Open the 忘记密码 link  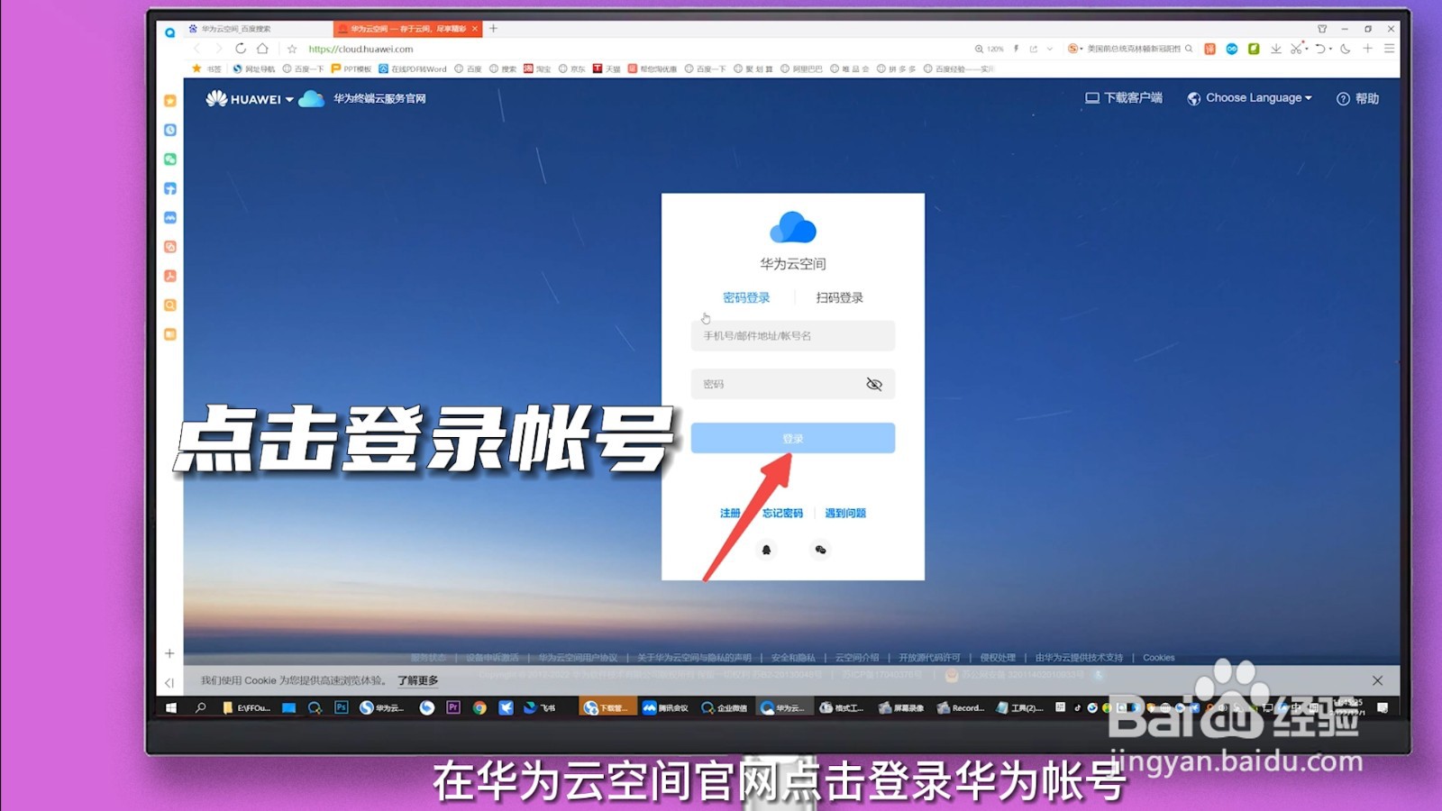tap(782, 513)
